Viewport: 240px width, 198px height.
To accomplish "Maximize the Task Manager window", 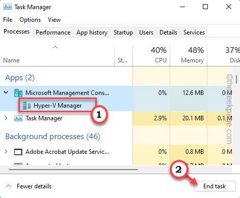I will pyautogui.click(x=205, y=7).
